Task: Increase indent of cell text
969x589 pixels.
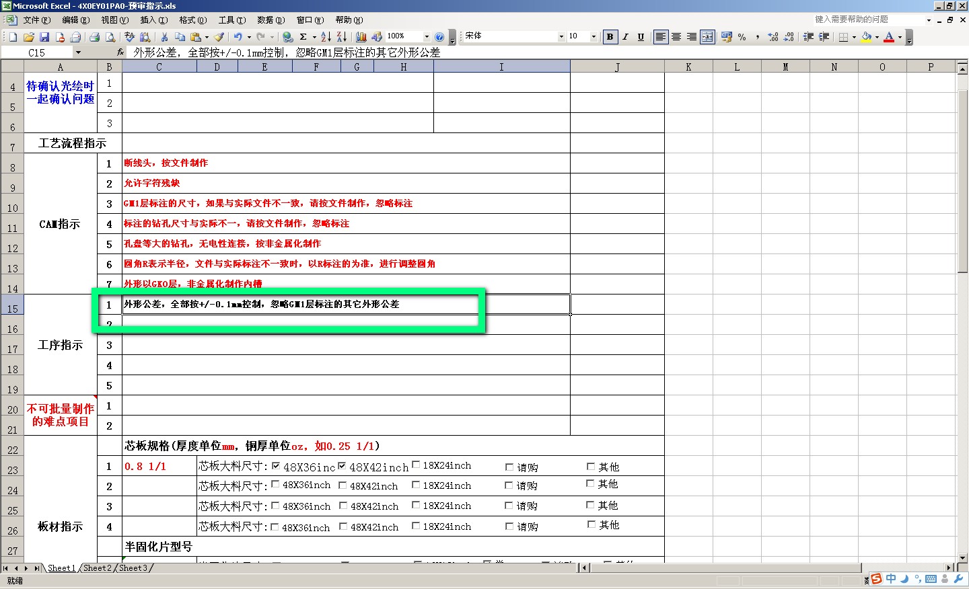Action: (824, 37)
